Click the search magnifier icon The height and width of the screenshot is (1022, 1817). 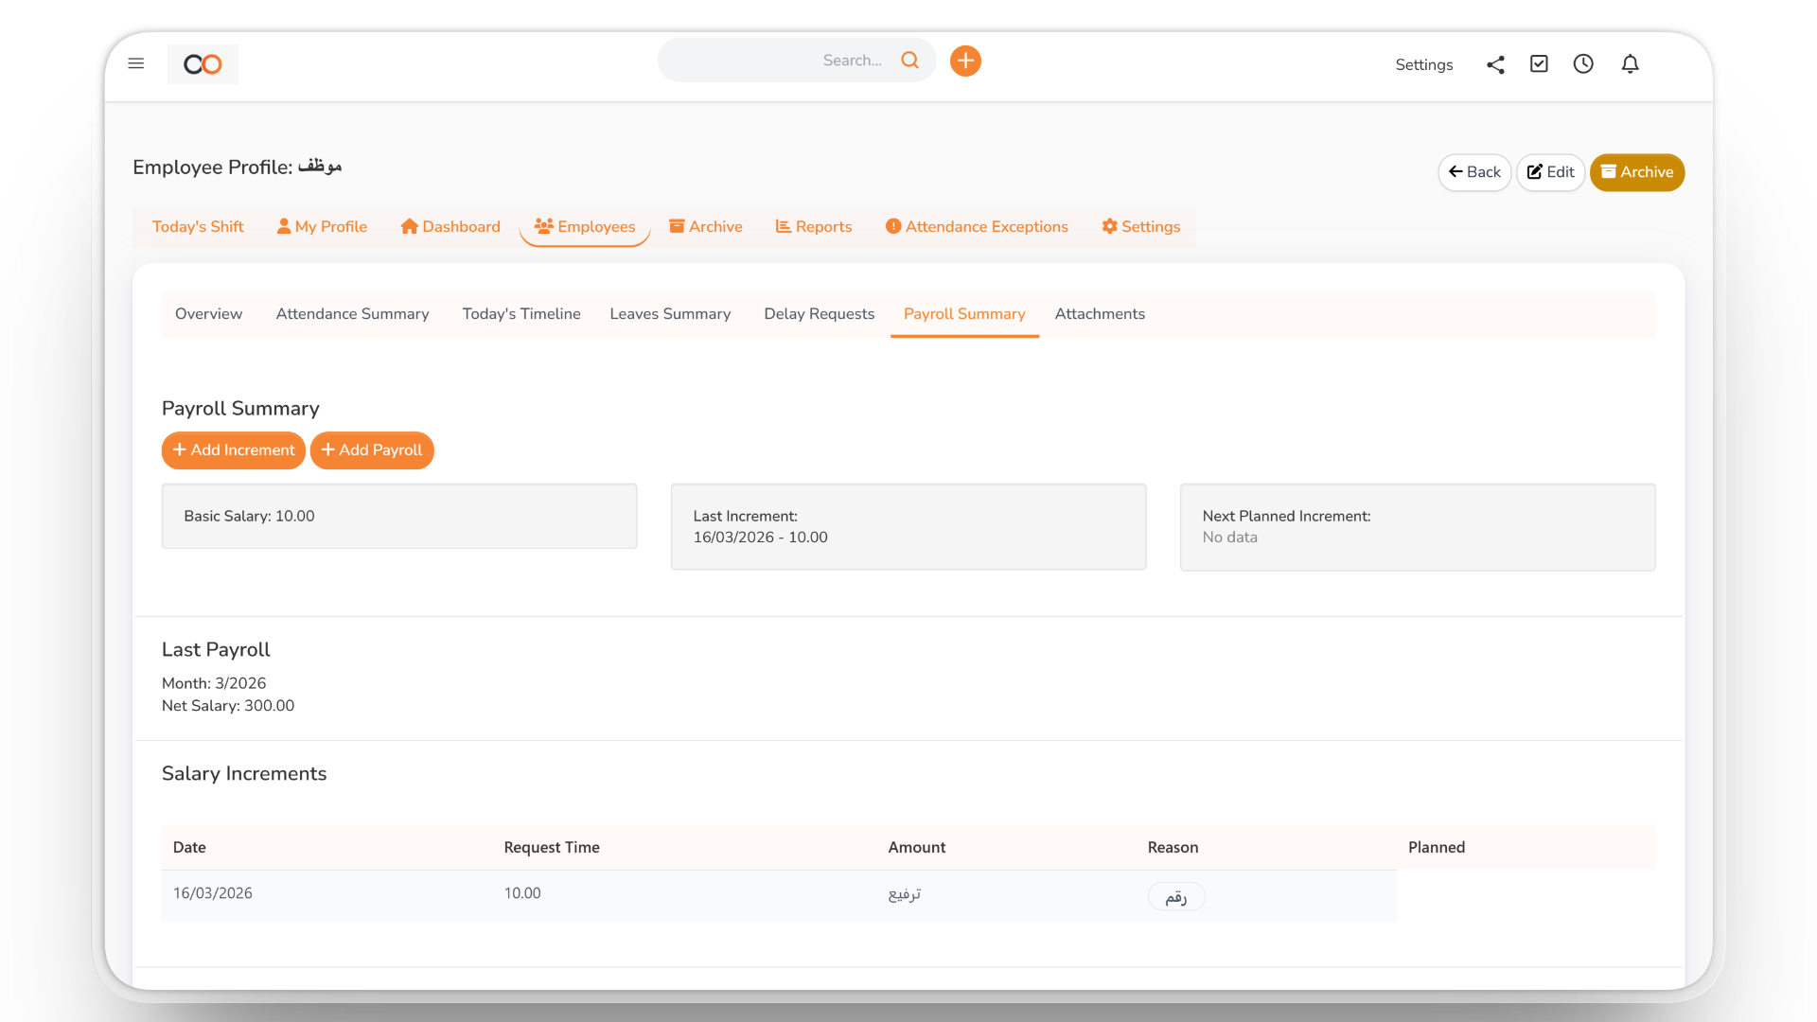click(x=909, y=60)
